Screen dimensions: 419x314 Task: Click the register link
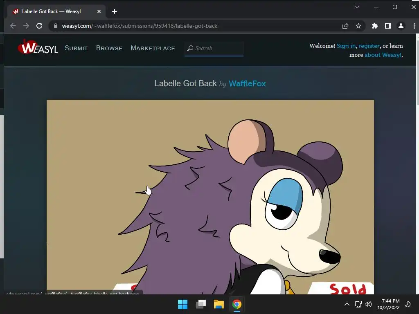click(369, 46)
